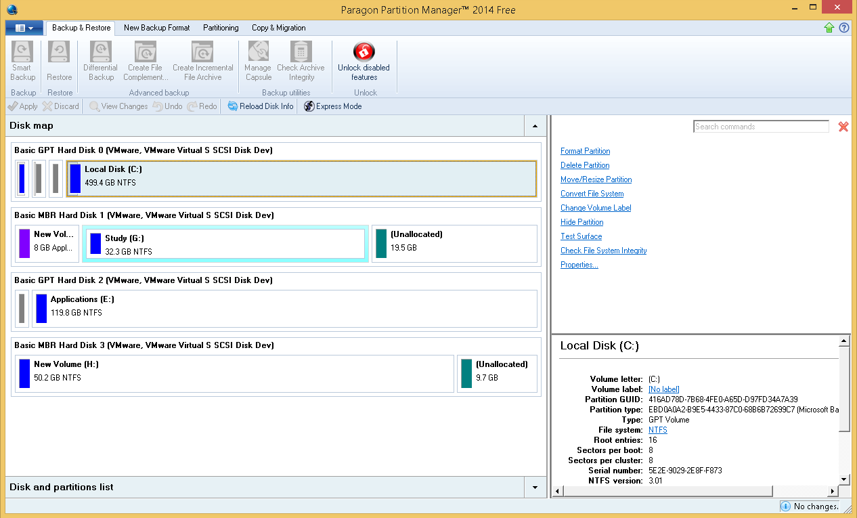Open the help question mark icon
The width and height of the screenshot is (857, 518).
[843, 28]
